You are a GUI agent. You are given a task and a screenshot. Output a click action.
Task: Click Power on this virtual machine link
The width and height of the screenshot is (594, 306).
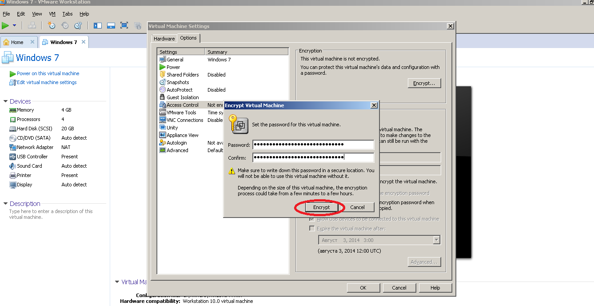pos(48,74)
